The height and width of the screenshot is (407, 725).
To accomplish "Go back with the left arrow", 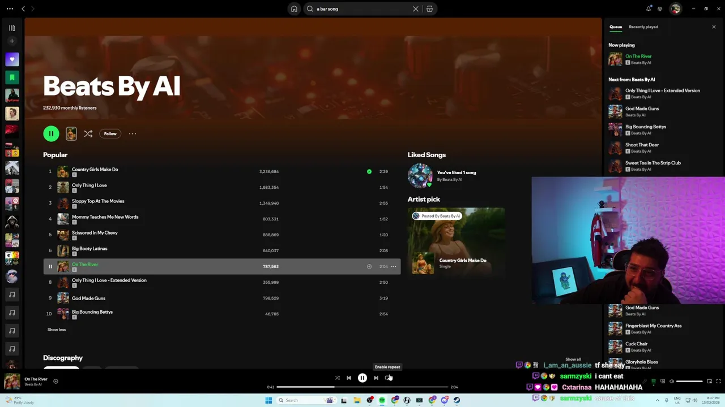I will coord(23,8).
